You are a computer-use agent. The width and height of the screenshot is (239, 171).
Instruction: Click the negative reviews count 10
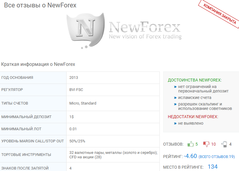click(x=213, y=144)
